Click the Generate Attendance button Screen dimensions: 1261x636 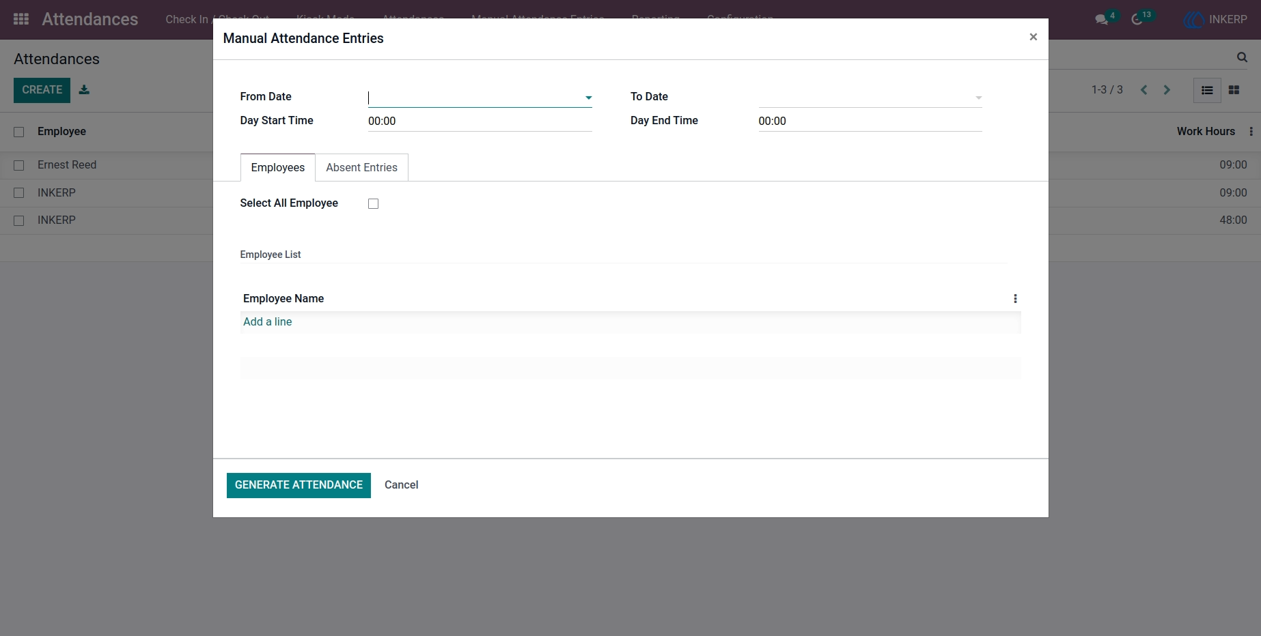[x=299, y=485]
